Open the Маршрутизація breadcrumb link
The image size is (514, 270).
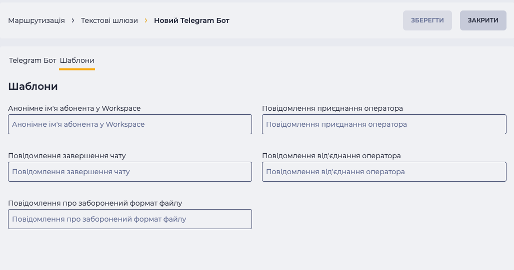tap(36, 20)
